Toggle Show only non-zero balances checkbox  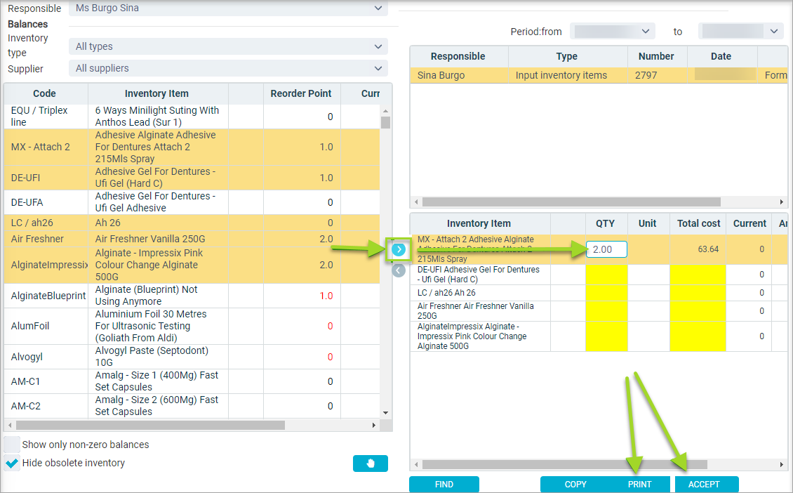coord(12,445)
